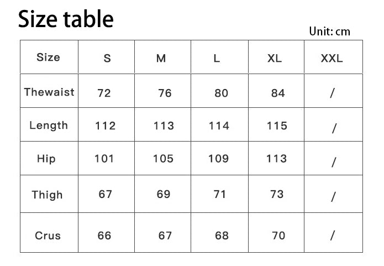Click the hip value 101 for size S
384x266 pixels.
[104, 159]
